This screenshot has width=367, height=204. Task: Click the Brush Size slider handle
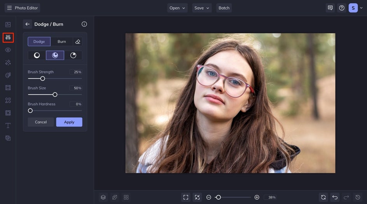[55, 94]
